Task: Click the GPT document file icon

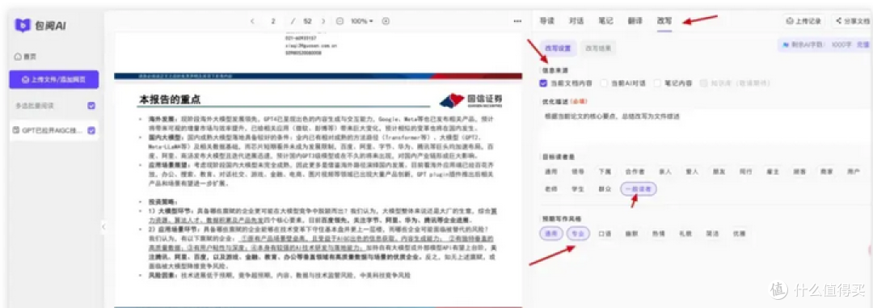Action: coord(17,130)
